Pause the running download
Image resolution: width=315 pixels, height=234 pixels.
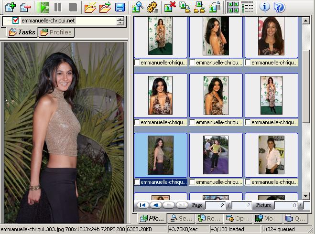(58, 7)
